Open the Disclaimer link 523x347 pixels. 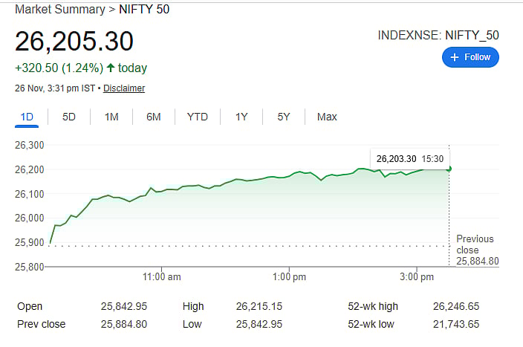(x=124, y=88)
